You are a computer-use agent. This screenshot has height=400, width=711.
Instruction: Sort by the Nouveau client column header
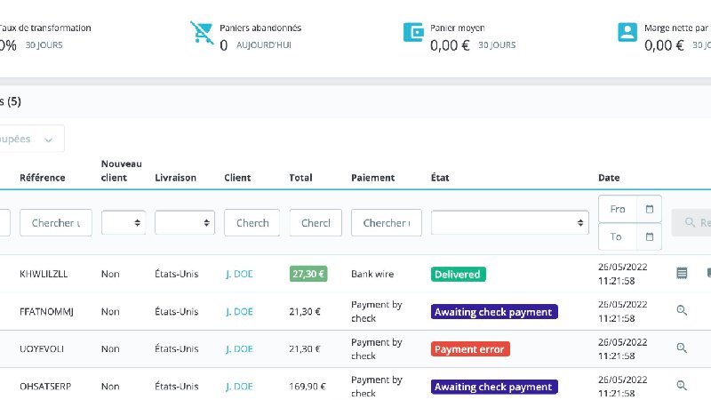click(x=121, y=171)
